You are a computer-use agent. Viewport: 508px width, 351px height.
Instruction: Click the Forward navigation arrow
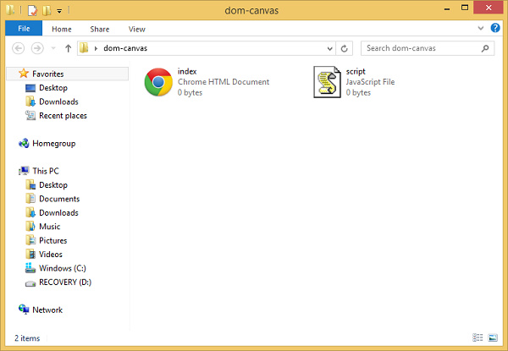(37, 48)
